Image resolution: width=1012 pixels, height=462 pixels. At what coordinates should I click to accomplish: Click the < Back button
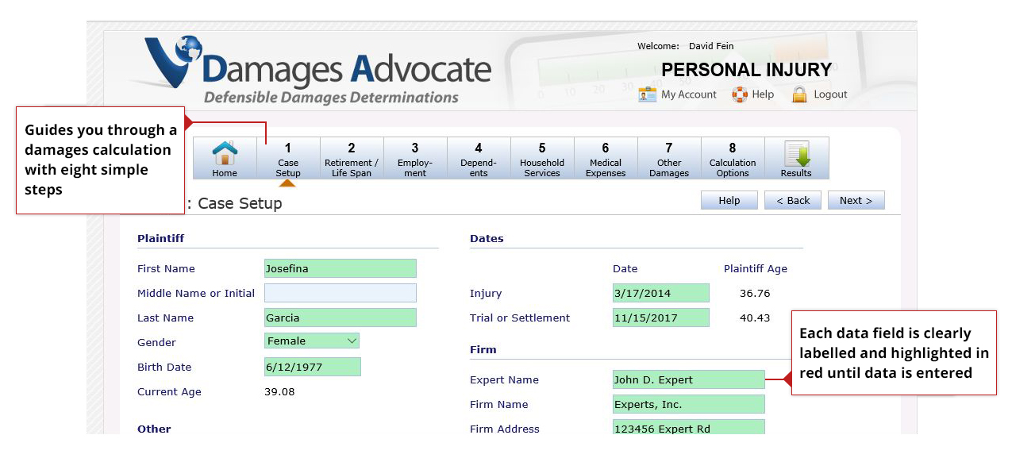pos(793,200)
